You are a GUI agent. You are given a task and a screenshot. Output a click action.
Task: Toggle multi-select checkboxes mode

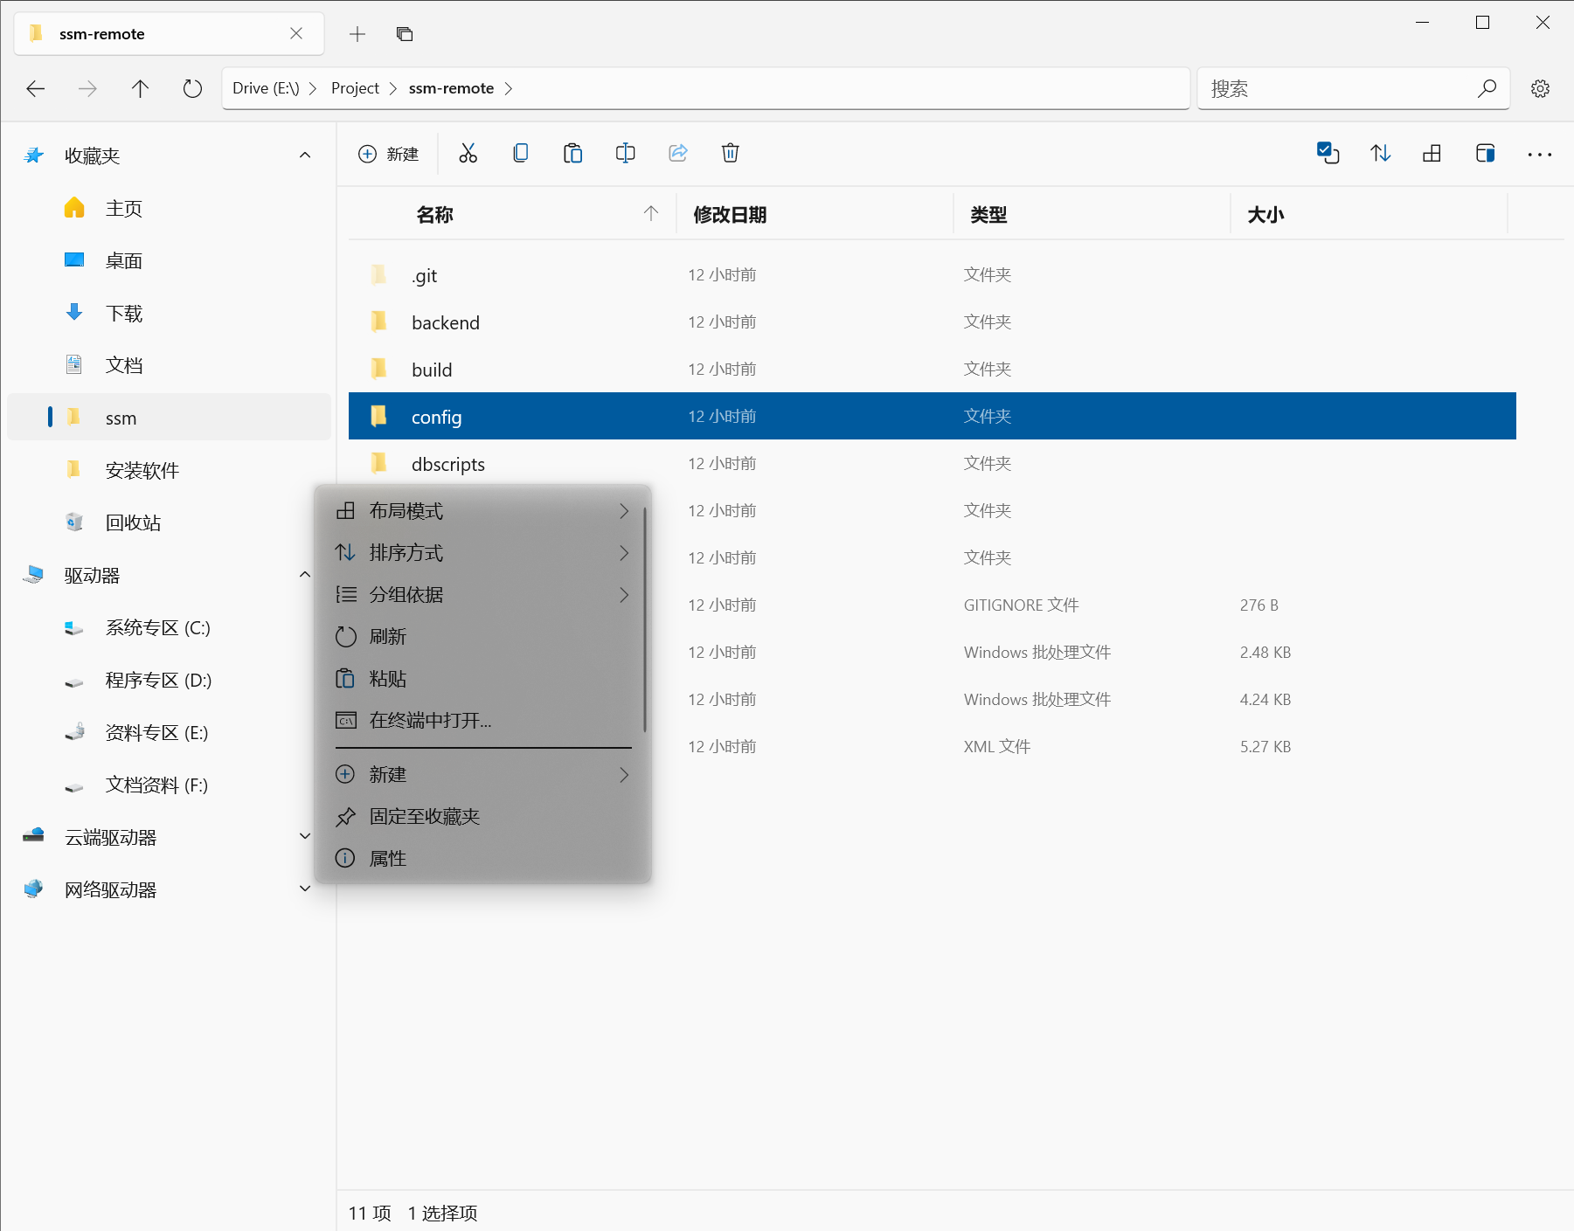(x=1328, y=153)
